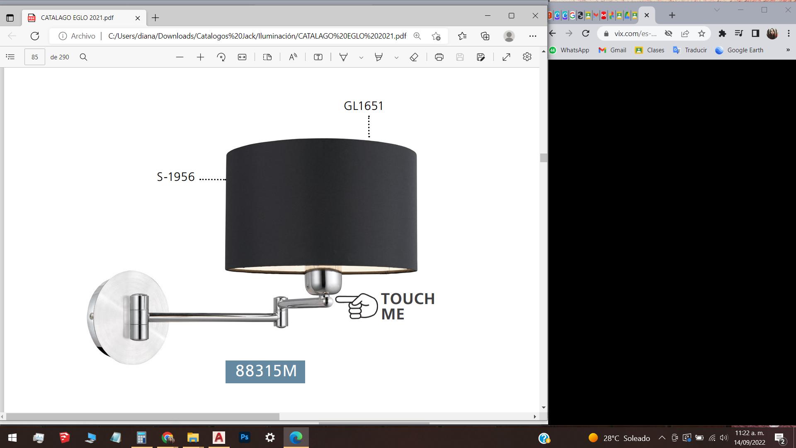
Task: Click the fit to width icon
Action: (x=242, y=57)
